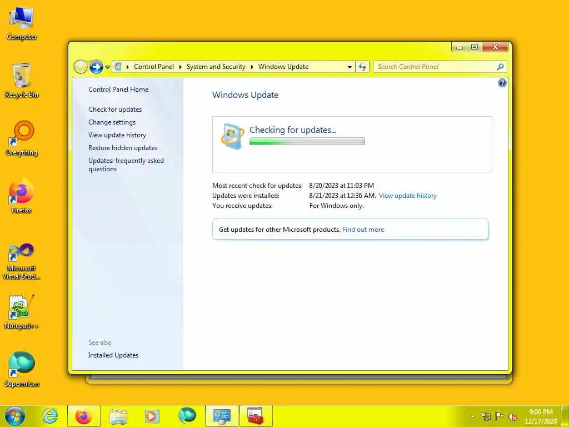This screenshot has height=427, width=569.
Task: Click the disabled Back navigation button
Action: (x=81, y=67)
